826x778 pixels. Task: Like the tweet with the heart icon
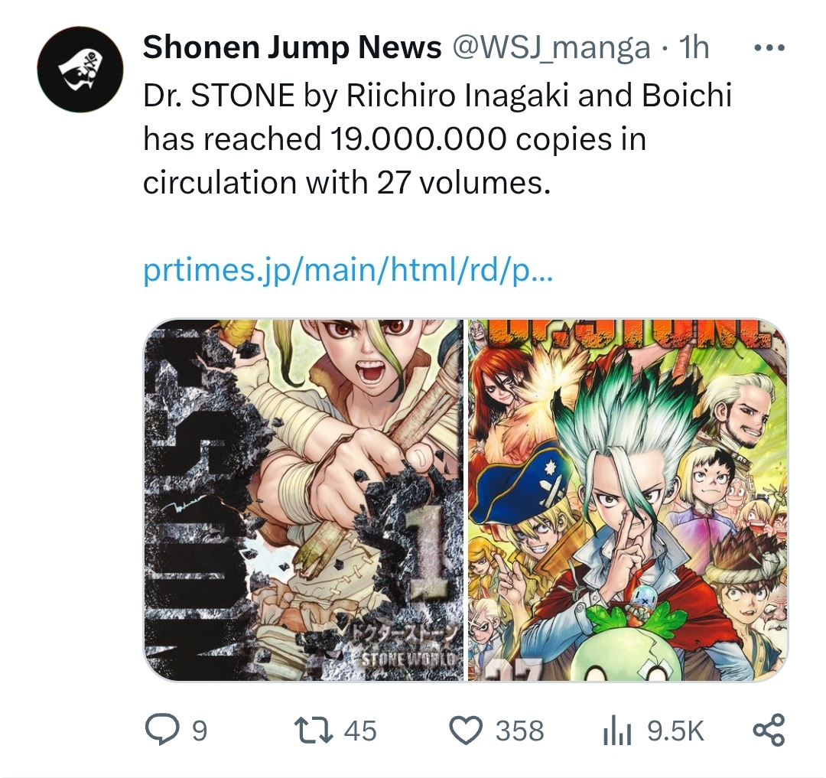point(467,731)
